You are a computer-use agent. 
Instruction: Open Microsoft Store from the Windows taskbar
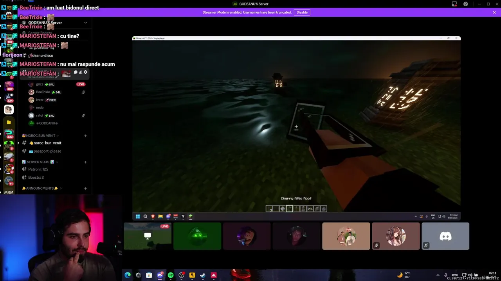click(x=149, y=275)
